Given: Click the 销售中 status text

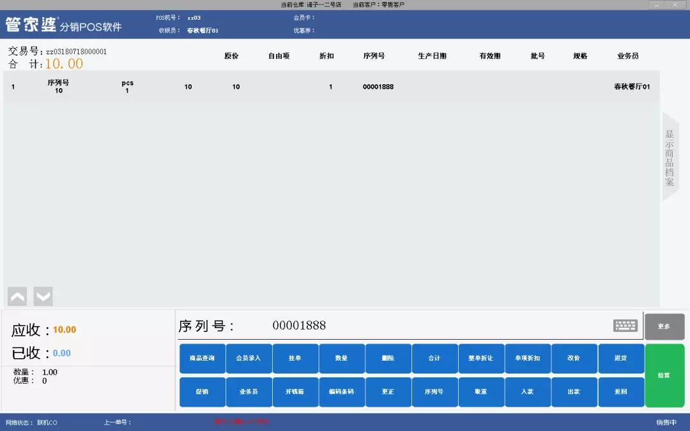Looking at the screenshot, I should (666, 423).
